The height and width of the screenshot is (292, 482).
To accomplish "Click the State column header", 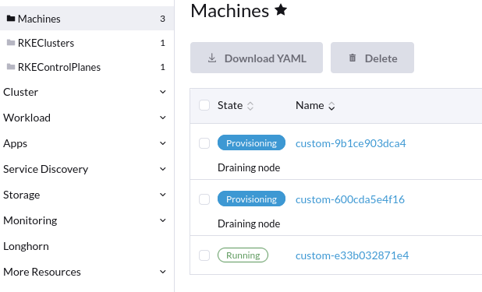I will (x=230, y=105).
